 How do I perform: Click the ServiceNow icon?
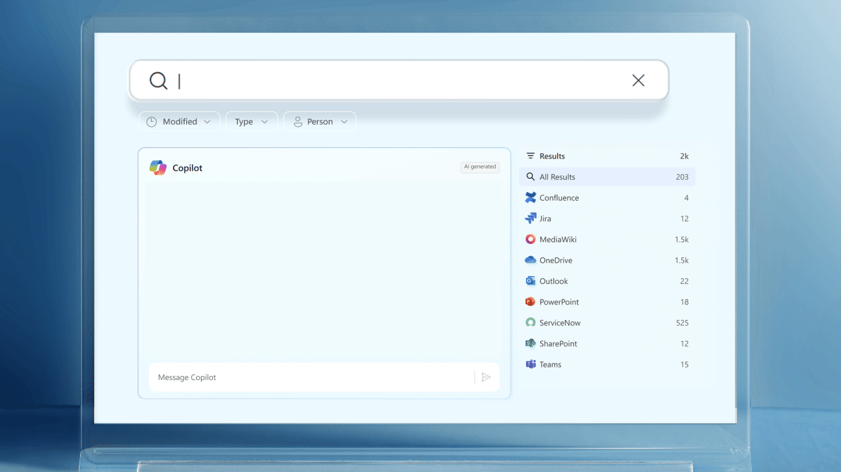[530, 323]
